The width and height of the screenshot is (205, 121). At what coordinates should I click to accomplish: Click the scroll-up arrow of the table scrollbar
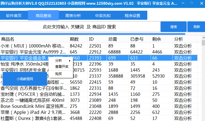click(203, 38)
